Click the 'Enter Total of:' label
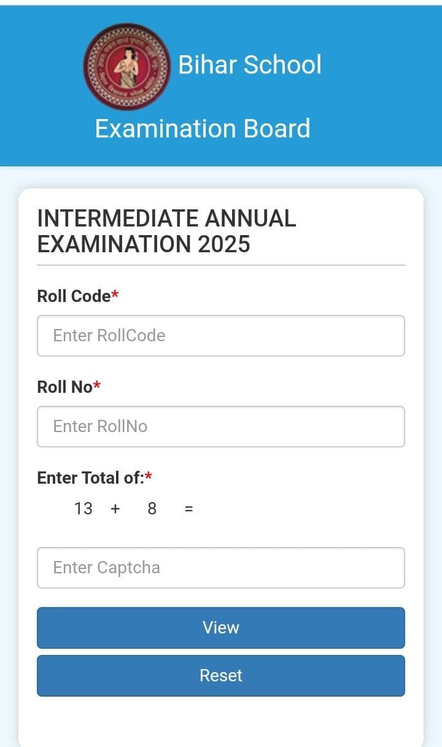The image size is (442, 747). coord(90,478)
